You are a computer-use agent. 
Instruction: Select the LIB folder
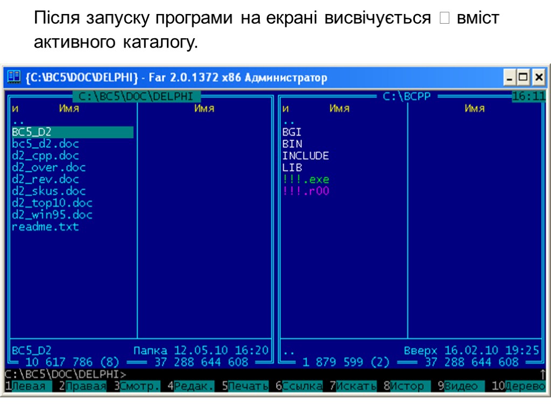(x=292, y=168)
